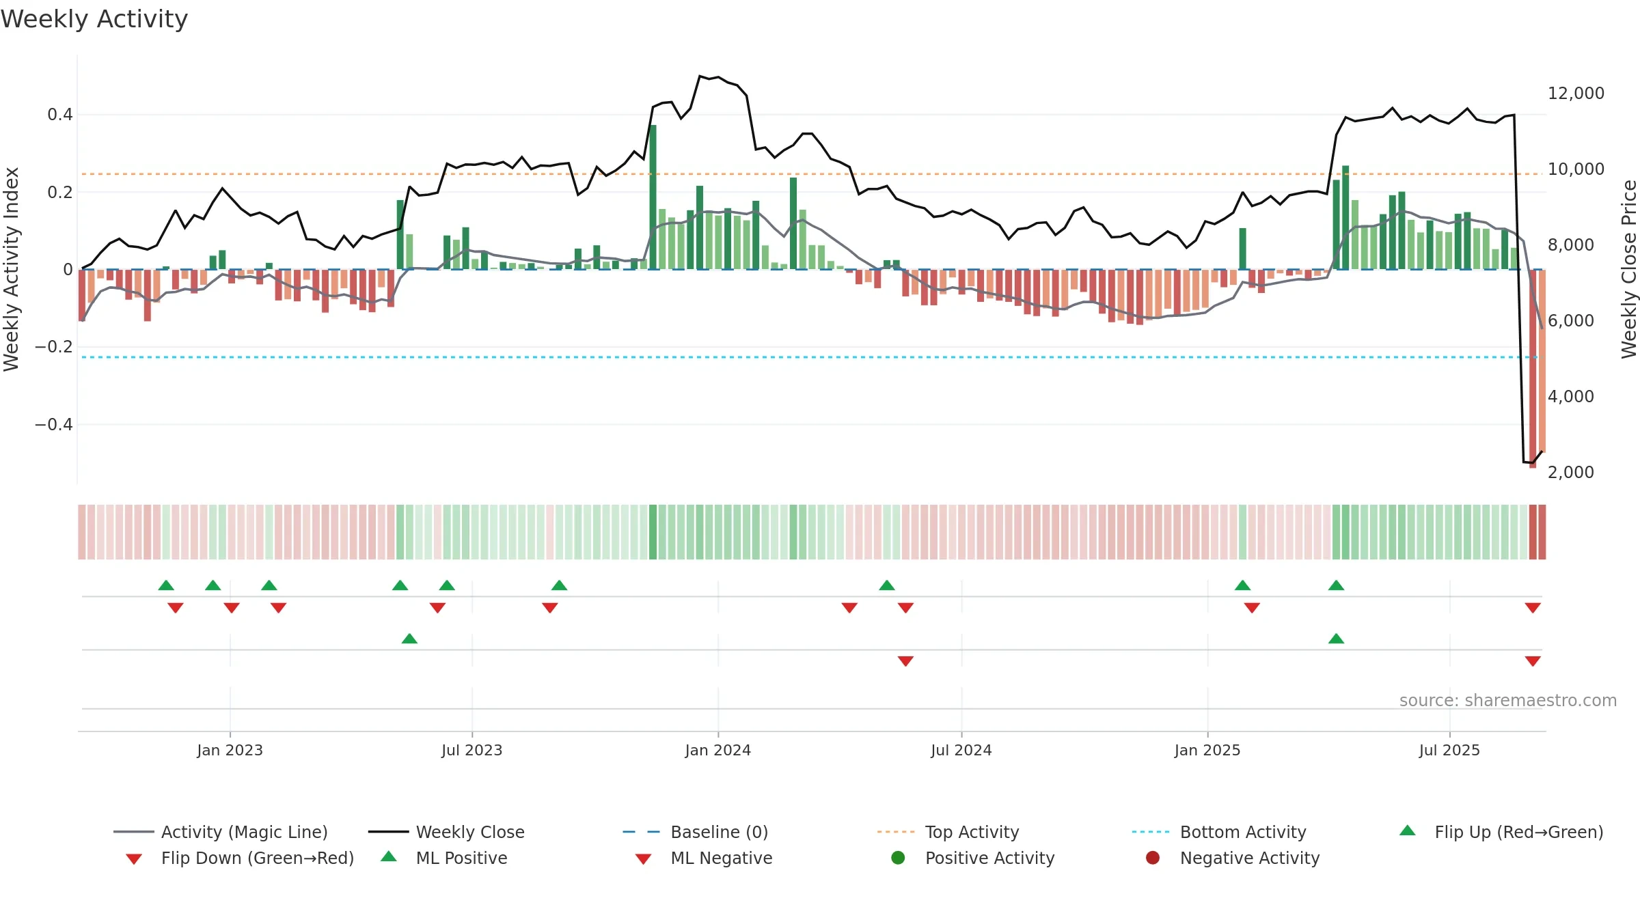Click the 12,000 price axis label
The image size is (1640, 922).
point(1576,94)
